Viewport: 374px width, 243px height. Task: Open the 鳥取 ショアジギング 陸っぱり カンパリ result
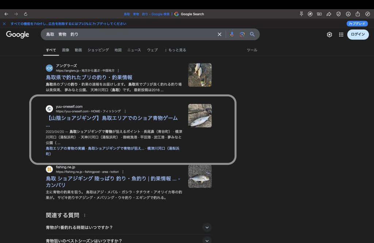click(113, 182)
